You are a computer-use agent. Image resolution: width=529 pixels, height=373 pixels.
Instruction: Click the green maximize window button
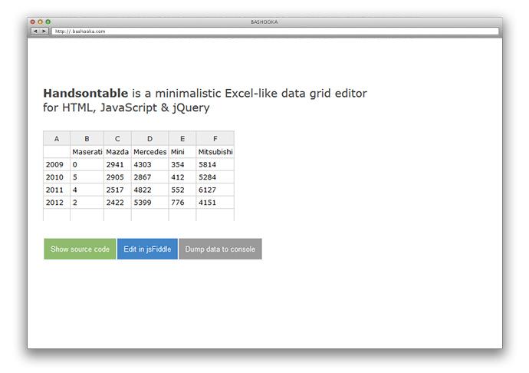(48, 22)
